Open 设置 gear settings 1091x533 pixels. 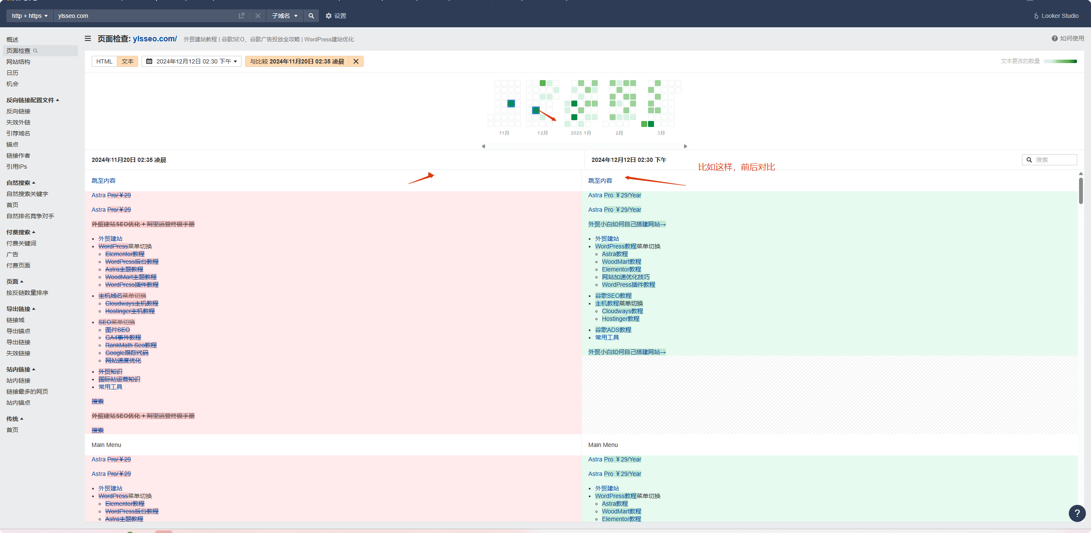pos(336,16)
